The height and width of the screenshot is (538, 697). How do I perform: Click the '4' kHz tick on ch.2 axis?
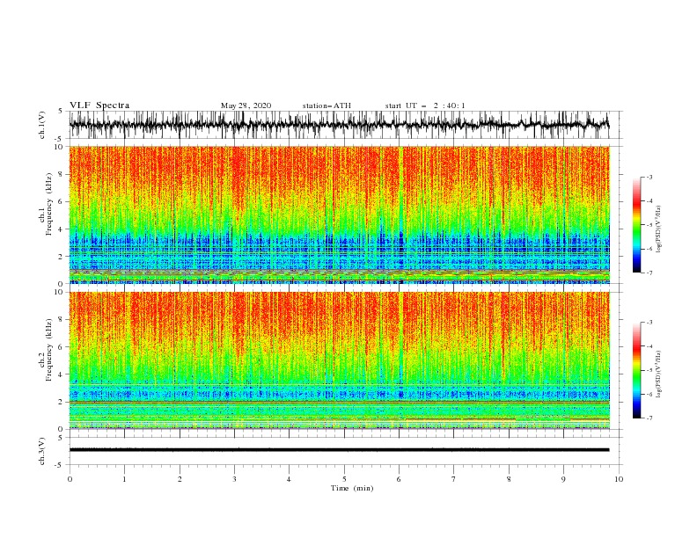tap(62, 374)
